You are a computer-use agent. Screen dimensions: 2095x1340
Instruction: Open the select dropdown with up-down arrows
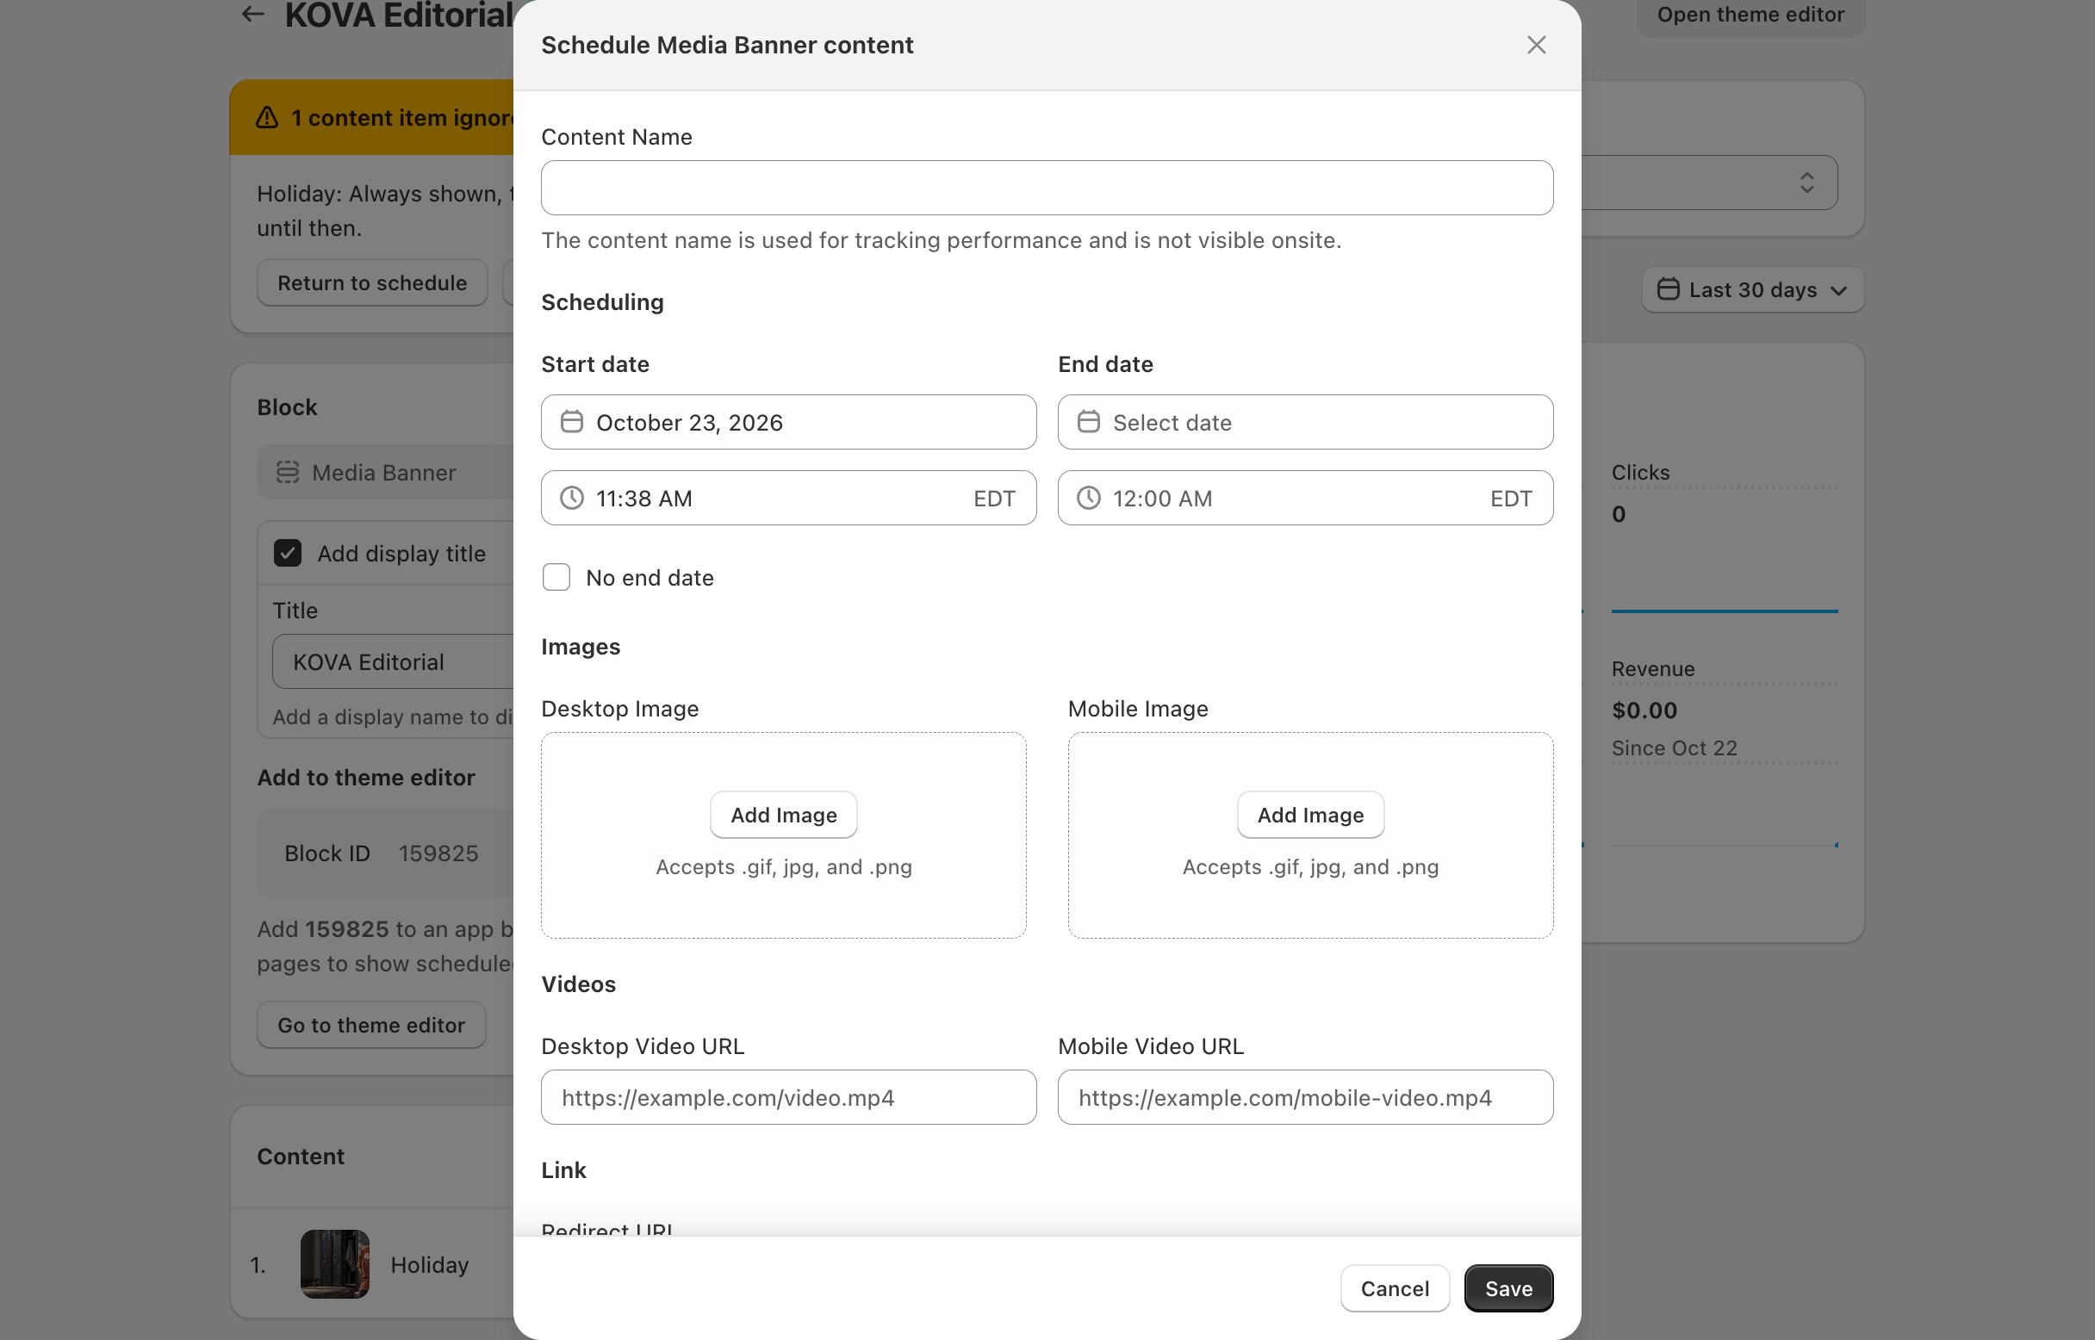click(x=1806, y=183)
